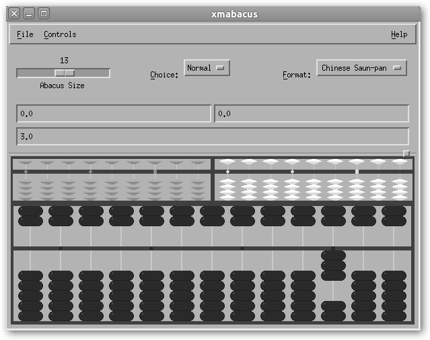Click topmost upper-deck bead on the leftmost rod

(x=30, y=211)
